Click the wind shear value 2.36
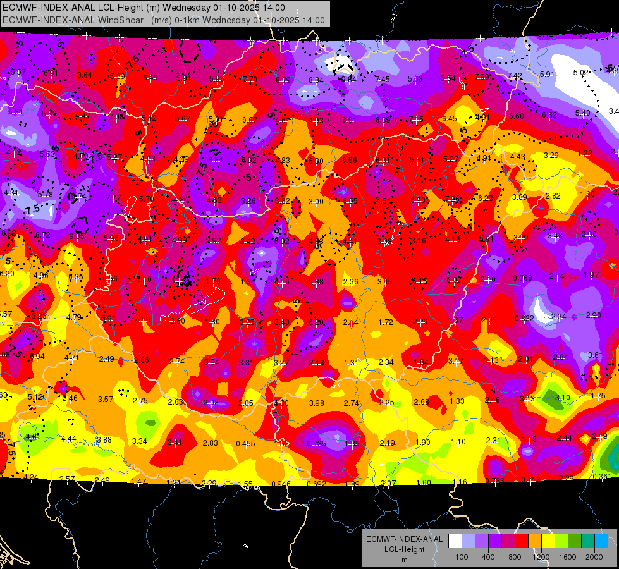Image resolution: width=619 pixels, height=569 pixels. tap(350, 281)
